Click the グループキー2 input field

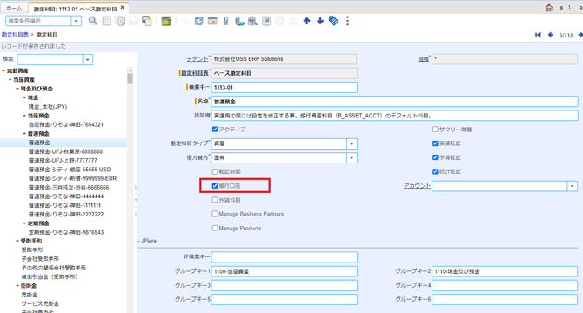(x=505, y=271)
